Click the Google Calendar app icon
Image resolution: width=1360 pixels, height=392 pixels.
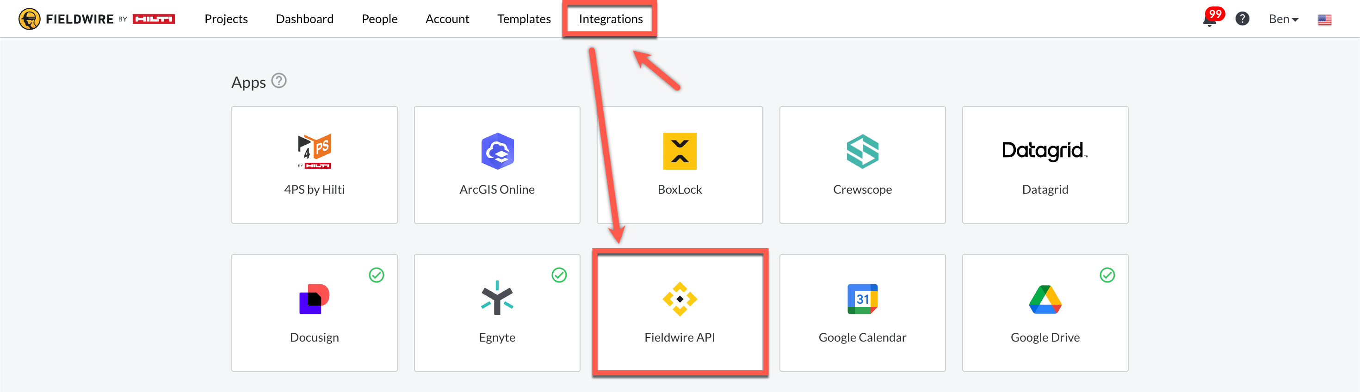862,299
